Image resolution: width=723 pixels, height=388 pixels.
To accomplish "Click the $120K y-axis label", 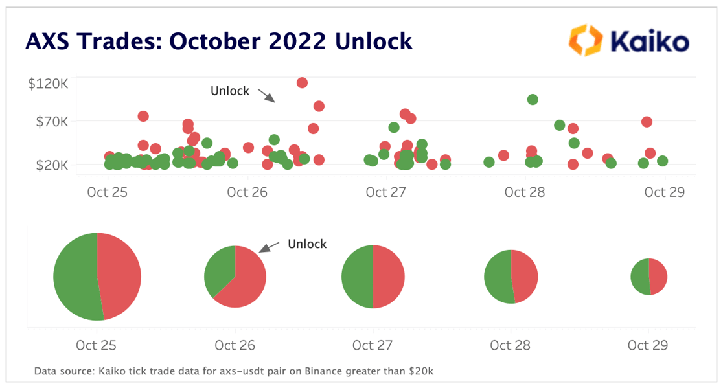I will [x=47, y=84].
